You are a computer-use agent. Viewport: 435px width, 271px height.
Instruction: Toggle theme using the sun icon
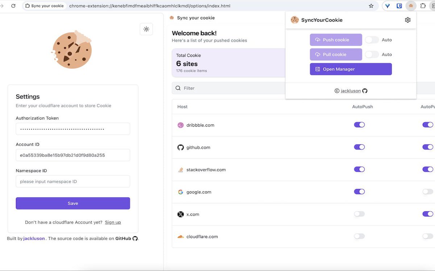click(146, 29)
